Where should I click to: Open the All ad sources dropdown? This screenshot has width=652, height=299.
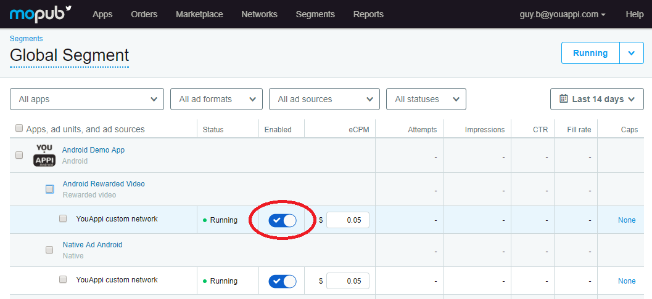[x=324, y=99]
